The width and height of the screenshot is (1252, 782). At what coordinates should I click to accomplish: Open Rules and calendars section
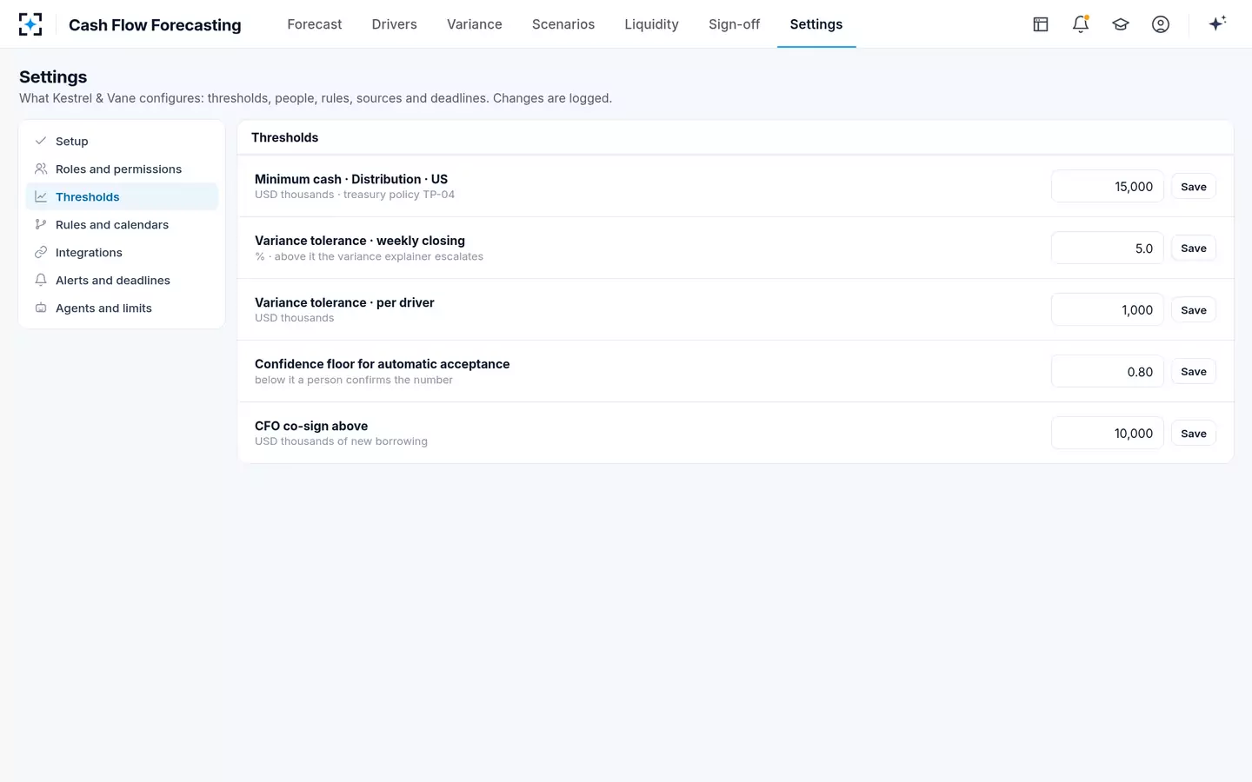(x=122, y=224)
